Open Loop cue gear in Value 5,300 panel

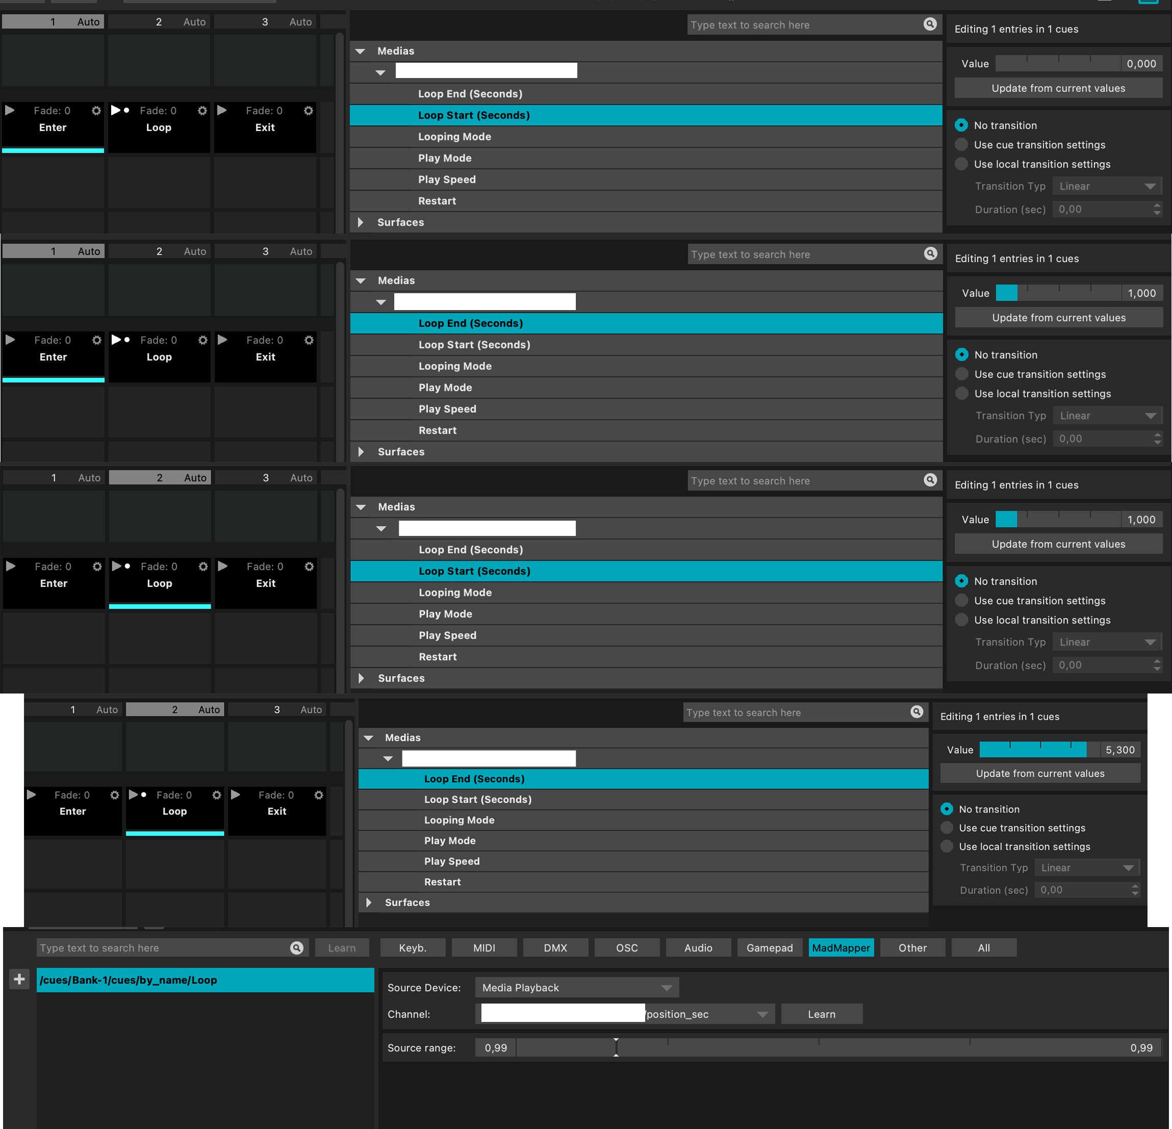(x=216, y=794)
